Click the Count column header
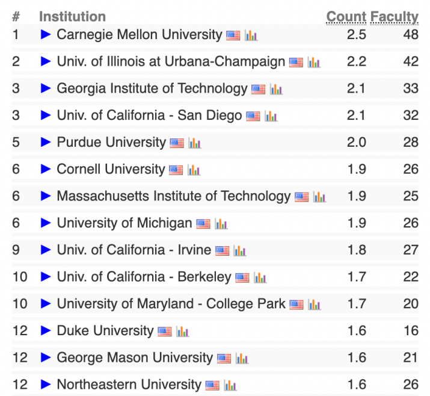Screen dimensions: 430x396 tap(346, 17)
